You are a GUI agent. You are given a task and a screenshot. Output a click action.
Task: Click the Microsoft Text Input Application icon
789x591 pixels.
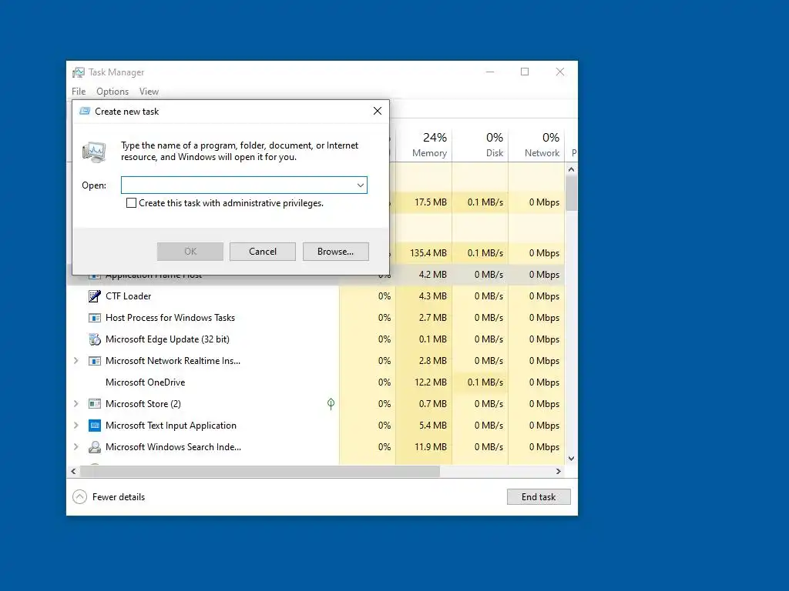(x=94, y=425)
